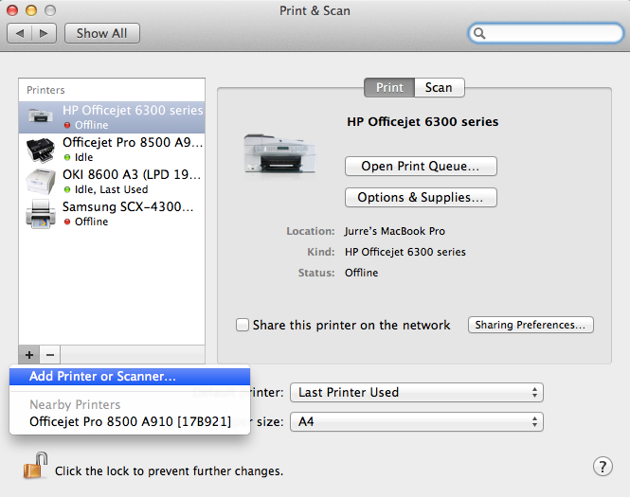The image size is (630, 497).
Task: Click the plus button to add a printer
Action: (29, 355)
